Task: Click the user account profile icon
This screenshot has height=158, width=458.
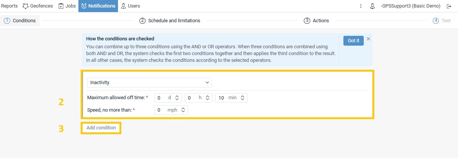Action: 372,6
